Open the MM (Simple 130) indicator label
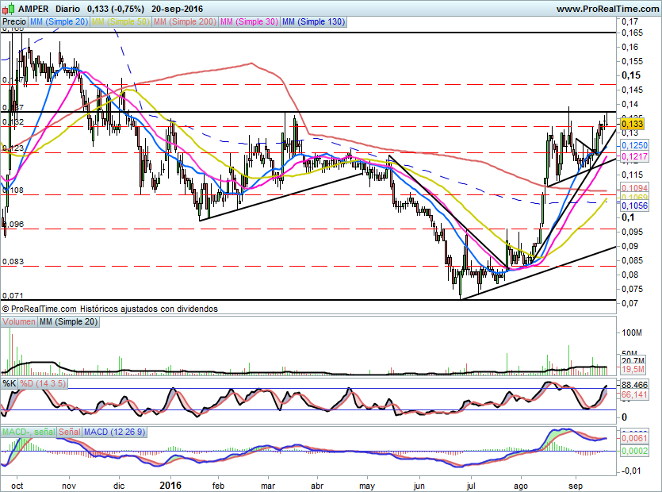Screen dimensions: 662x492 (313, 22)
